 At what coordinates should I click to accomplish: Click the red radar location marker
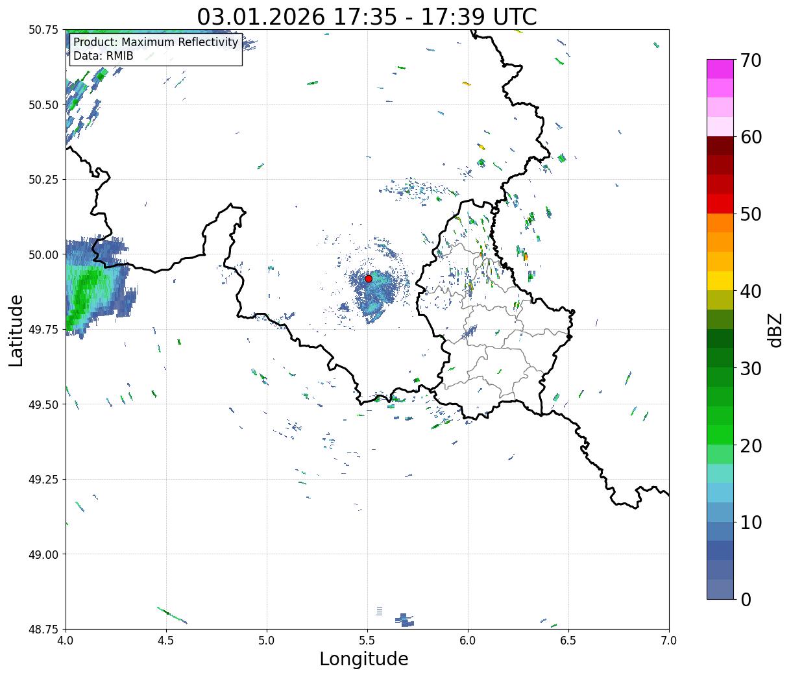click(369, 278)
